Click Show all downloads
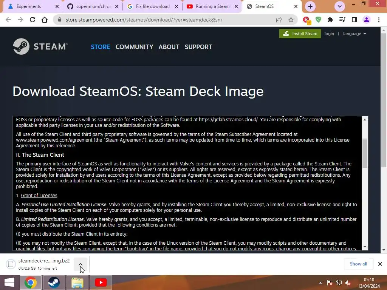Viewport: 387px width, 290px height. pos(358,264)
